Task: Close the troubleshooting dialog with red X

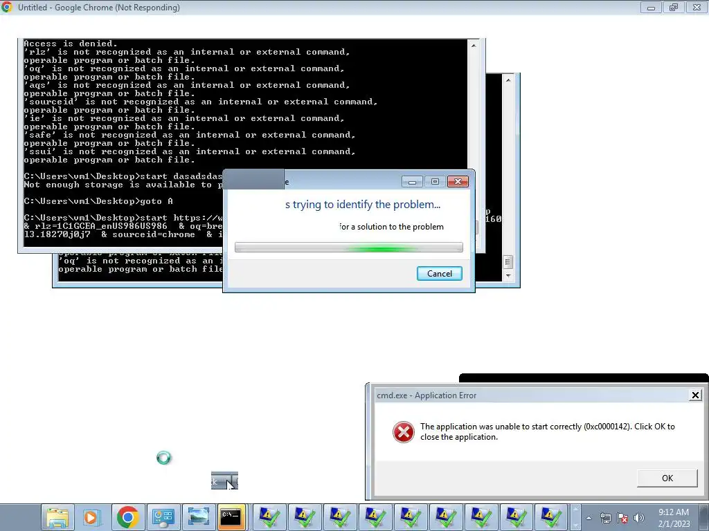Action: click(x=458, y=182)
